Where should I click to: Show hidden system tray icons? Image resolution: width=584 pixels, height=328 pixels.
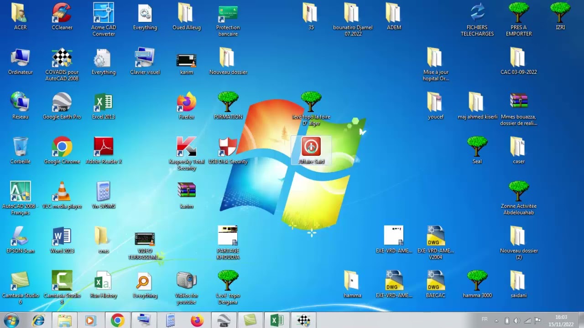(x=496, y=321)
